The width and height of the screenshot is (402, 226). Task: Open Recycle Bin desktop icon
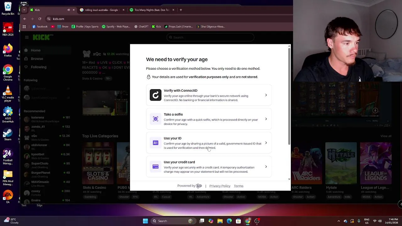(8, 8)
